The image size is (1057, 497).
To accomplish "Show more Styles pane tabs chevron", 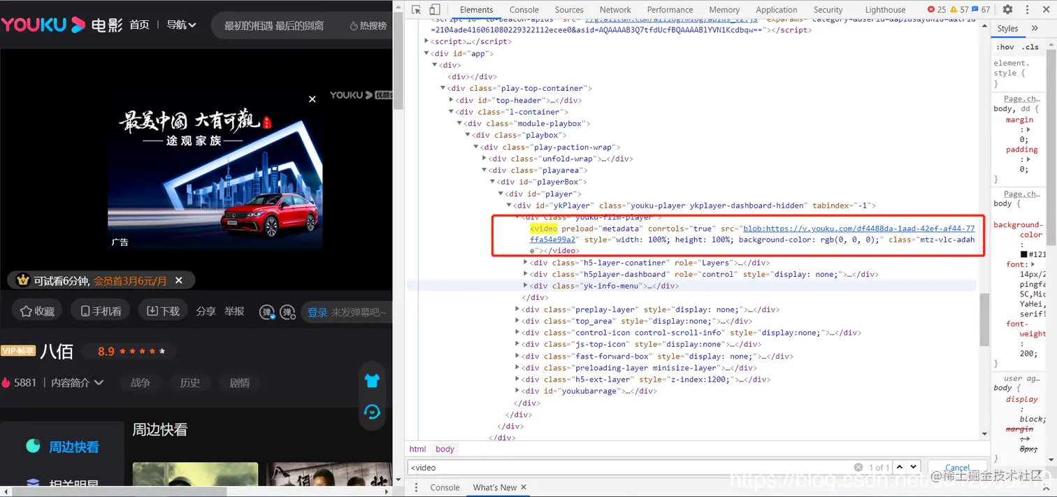I will [1035, 28].
